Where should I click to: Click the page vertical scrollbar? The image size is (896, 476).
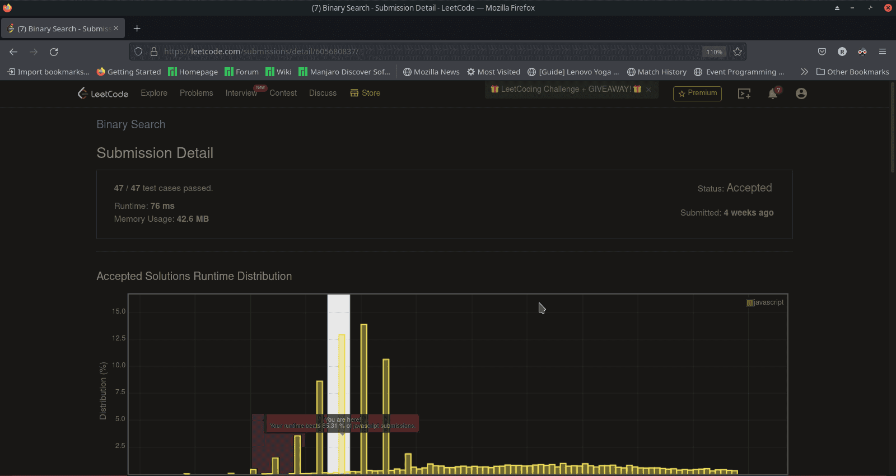point(893,127)
